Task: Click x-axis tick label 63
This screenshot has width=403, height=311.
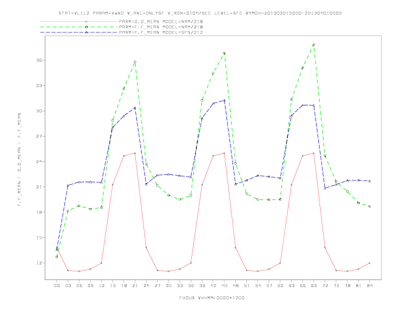Action: coord(292,286)
